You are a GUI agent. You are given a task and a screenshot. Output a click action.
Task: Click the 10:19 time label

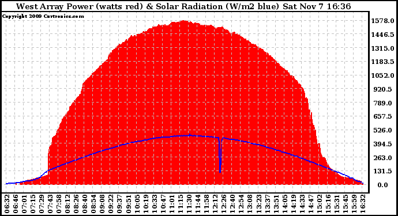[145, 204]
